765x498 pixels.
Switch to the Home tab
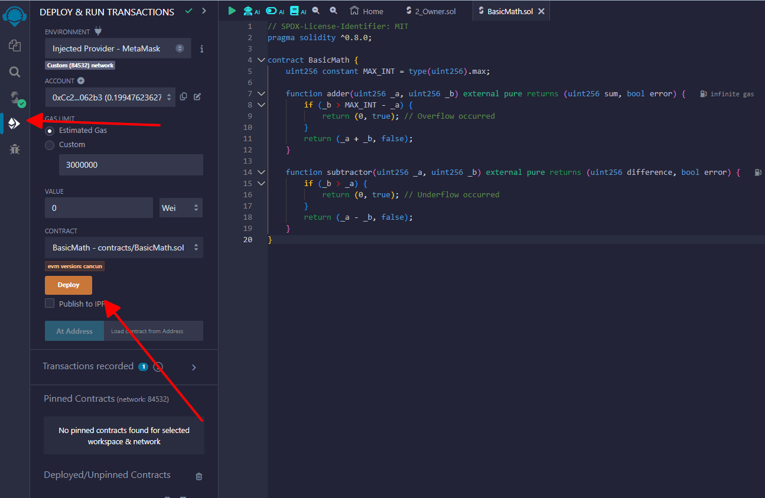[367, 11]
